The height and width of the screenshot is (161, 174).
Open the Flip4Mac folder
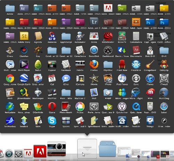click(108, 64)
